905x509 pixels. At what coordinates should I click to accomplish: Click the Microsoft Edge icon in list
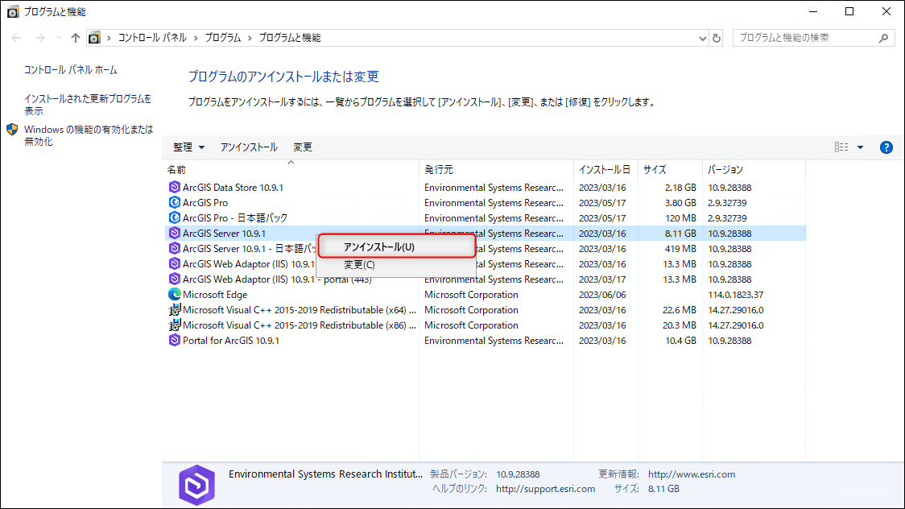tap(174, 294)
